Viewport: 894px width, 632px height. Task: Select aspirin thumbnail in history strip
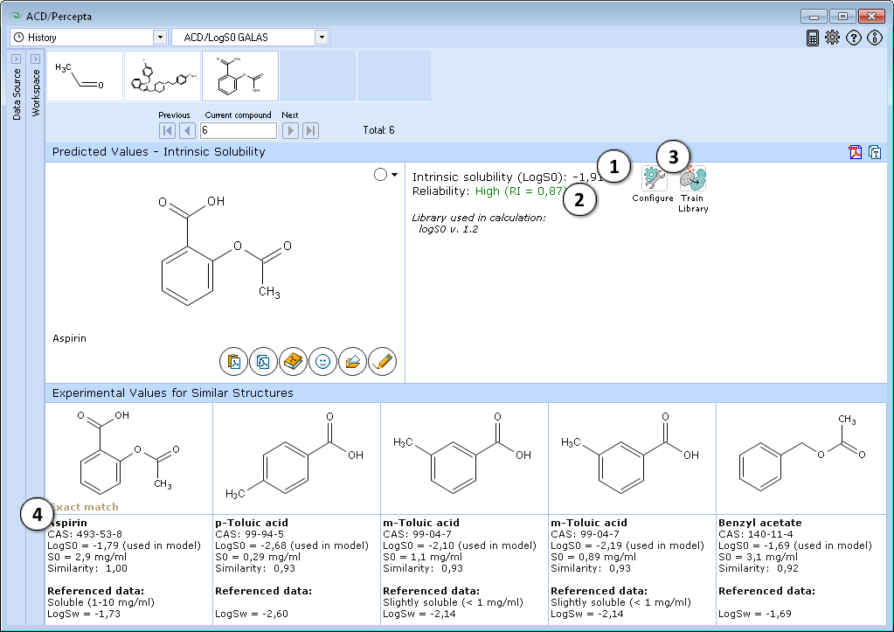(x=240, y=76)
